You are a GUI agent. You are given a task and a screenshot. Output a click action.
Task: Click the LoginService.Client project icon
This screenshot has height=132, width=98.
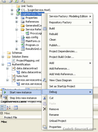coord(18,14)
